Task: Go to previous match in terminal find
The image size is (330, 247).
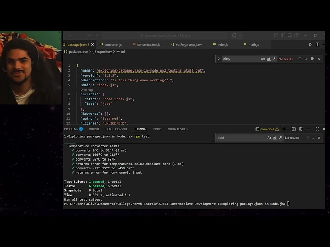Action: (x=307, y=138)
